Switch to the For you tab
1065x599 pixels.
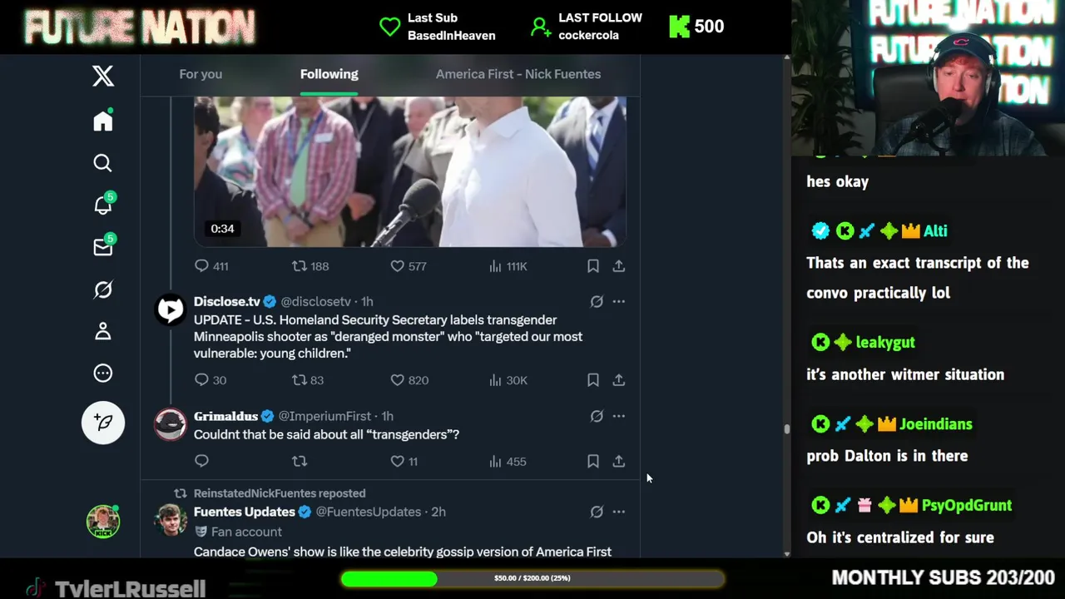201,74
